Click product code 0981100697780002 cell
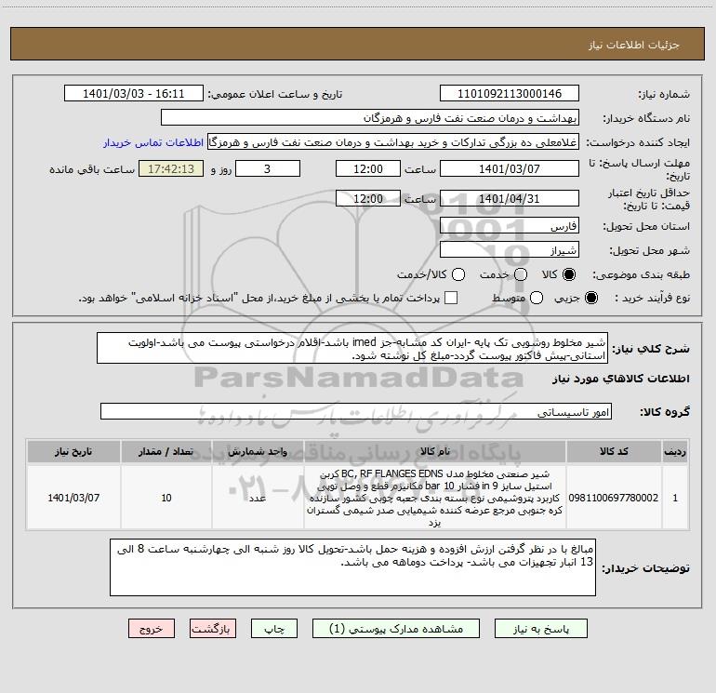The width and height of the screenshot is (716, 693). point(614,498)
